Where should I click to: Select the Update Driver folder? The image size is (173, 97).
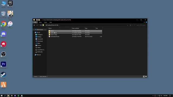tap(75, 33)
